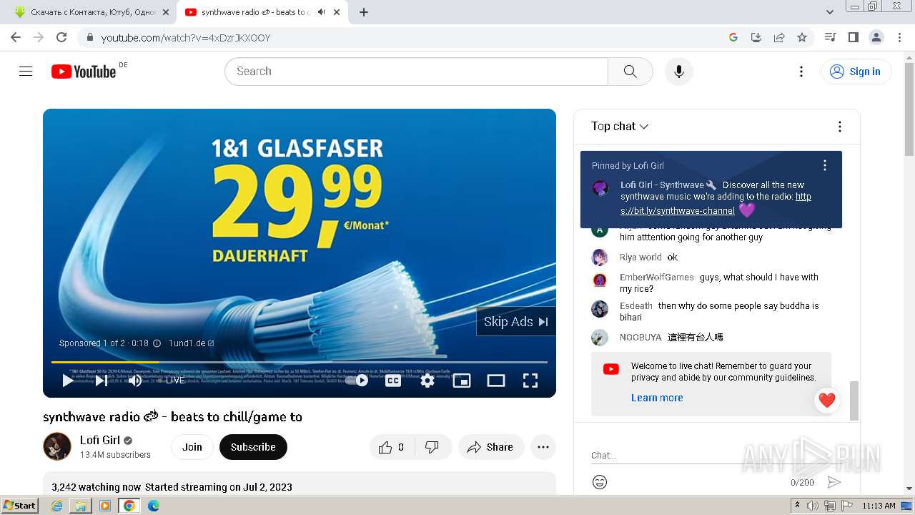Open the Chrome profile icon
Screen dimensions: 915x515
pos(876,37)
